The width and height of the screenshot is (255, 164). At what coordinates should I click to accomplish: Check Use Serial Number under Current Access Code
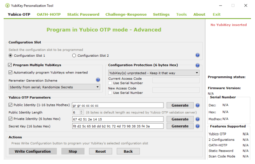(110, 83)
